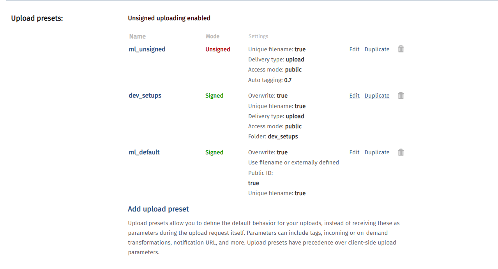Open the ml_unsigned preset name
498x269 pixels.
147,49
